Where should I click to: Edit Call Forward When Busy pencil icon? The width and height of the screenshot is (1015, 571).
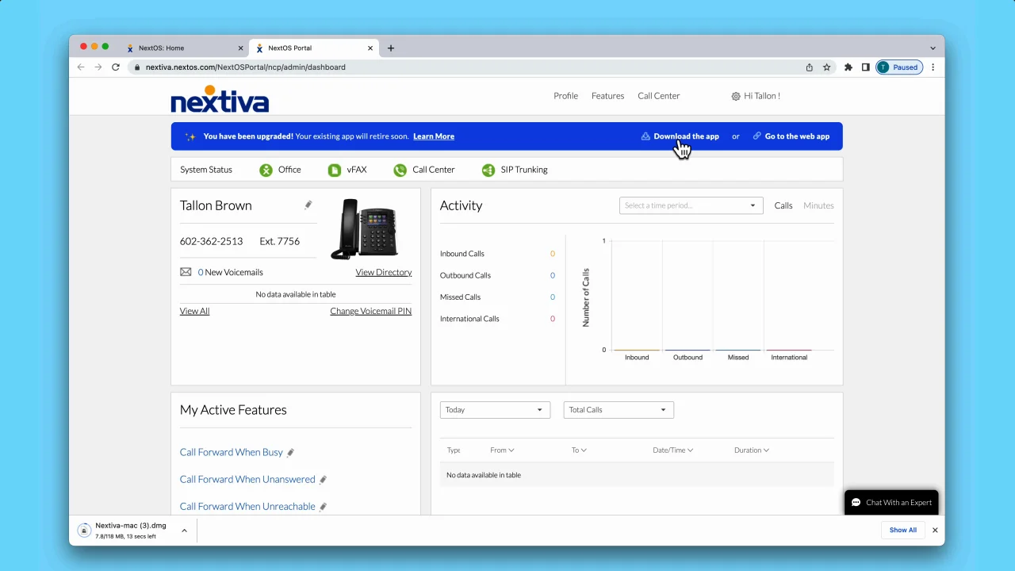(x=290, y=453)
